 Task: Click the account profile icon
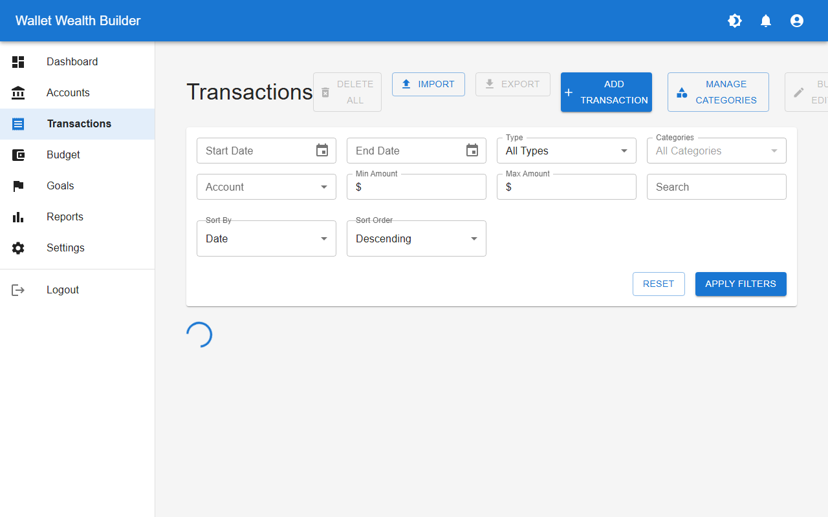(x=796, y=21)
